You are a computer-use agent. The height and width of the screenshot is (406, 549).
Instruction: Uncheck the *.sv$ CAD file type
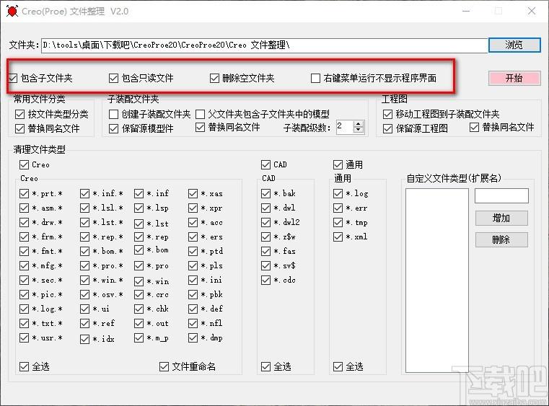coord(265,265)
